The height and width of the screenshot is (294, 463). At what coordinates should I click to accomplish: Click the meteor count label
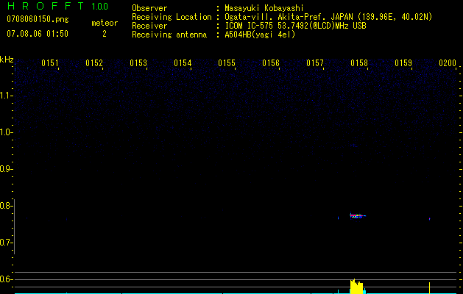coord(105,23)
